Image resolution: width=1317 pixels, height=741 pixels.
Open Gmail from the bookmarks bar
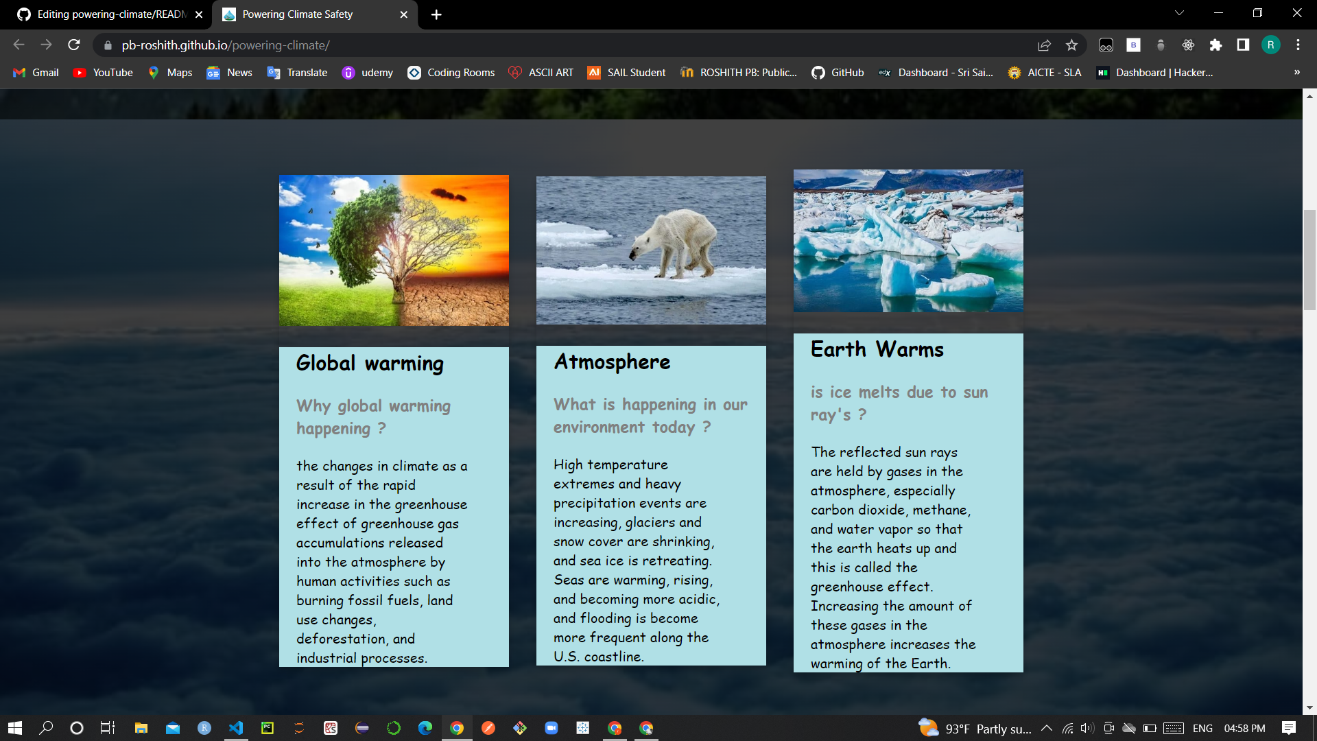[34, 72]
